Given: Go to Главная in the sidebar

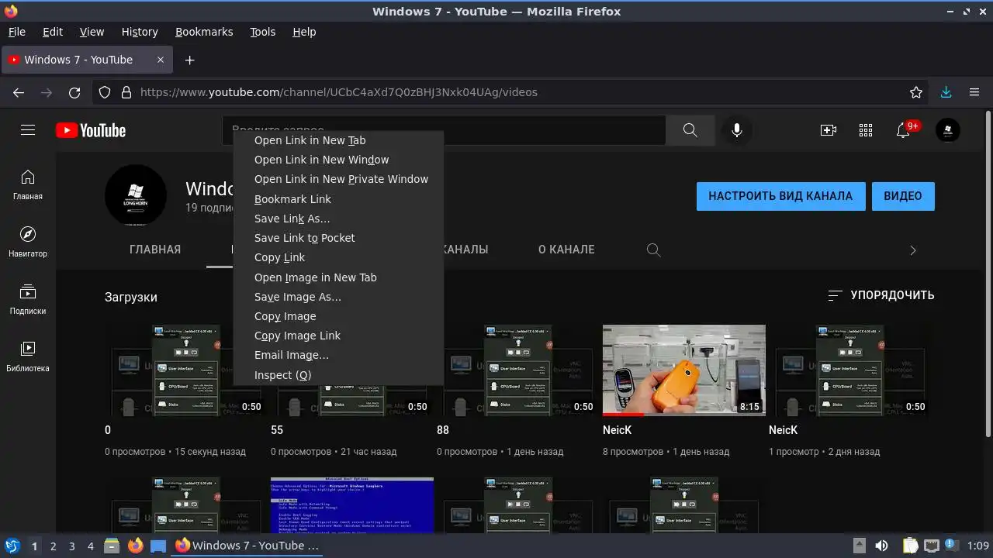Looking at the screenshot, I should coord(28,184).
